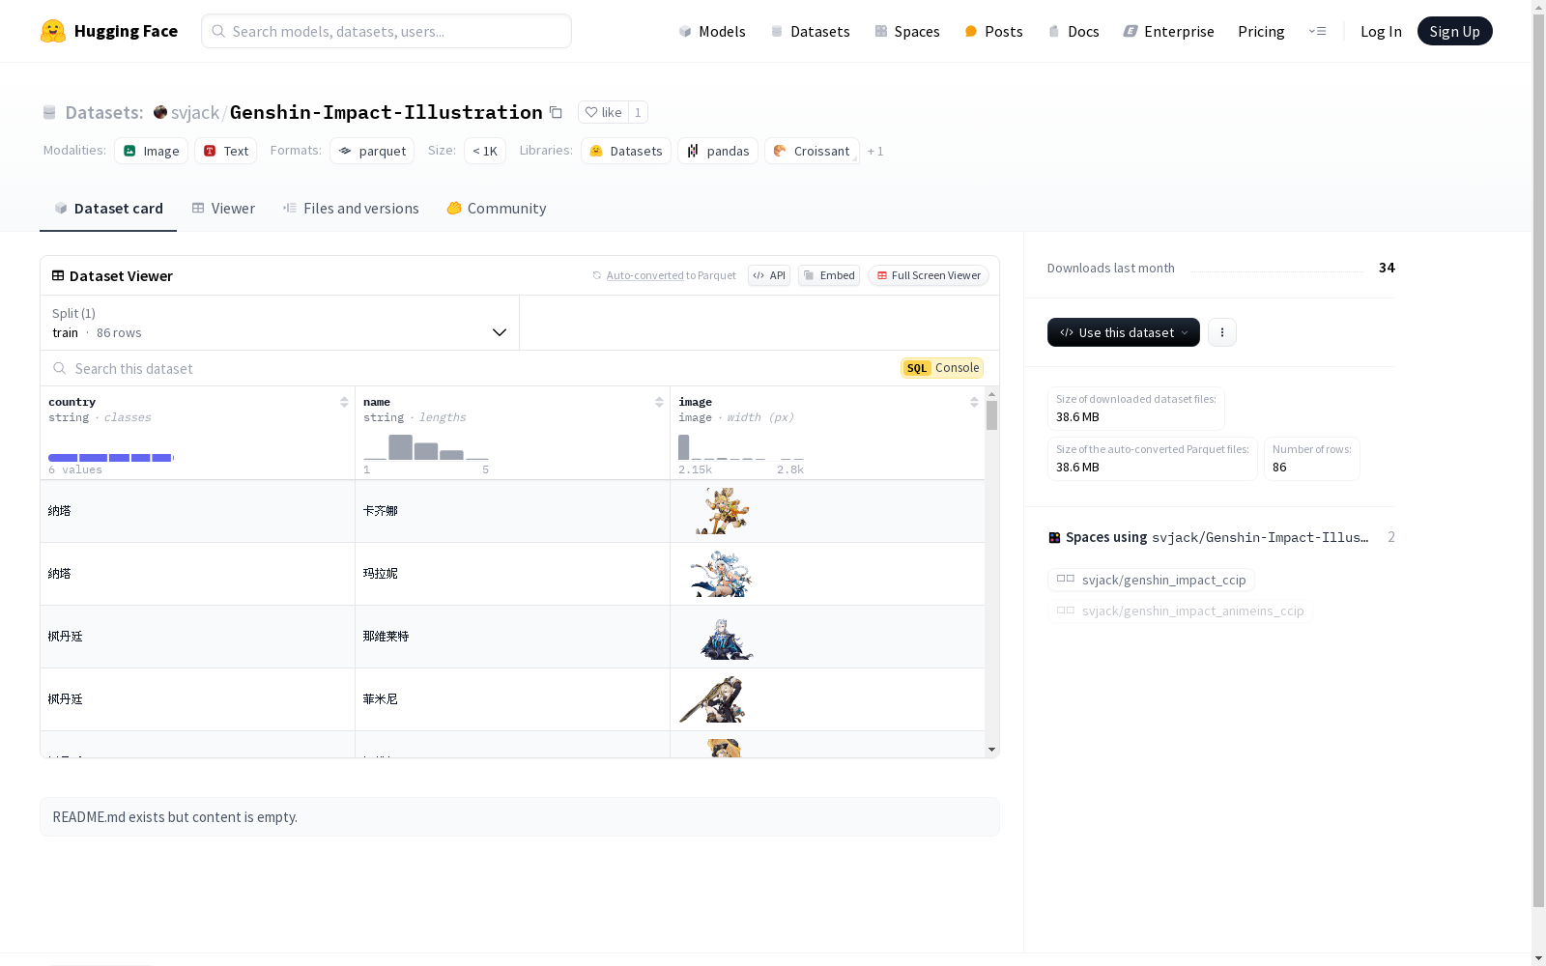
Task: Select the Croissant library tag
Action: 813,151
